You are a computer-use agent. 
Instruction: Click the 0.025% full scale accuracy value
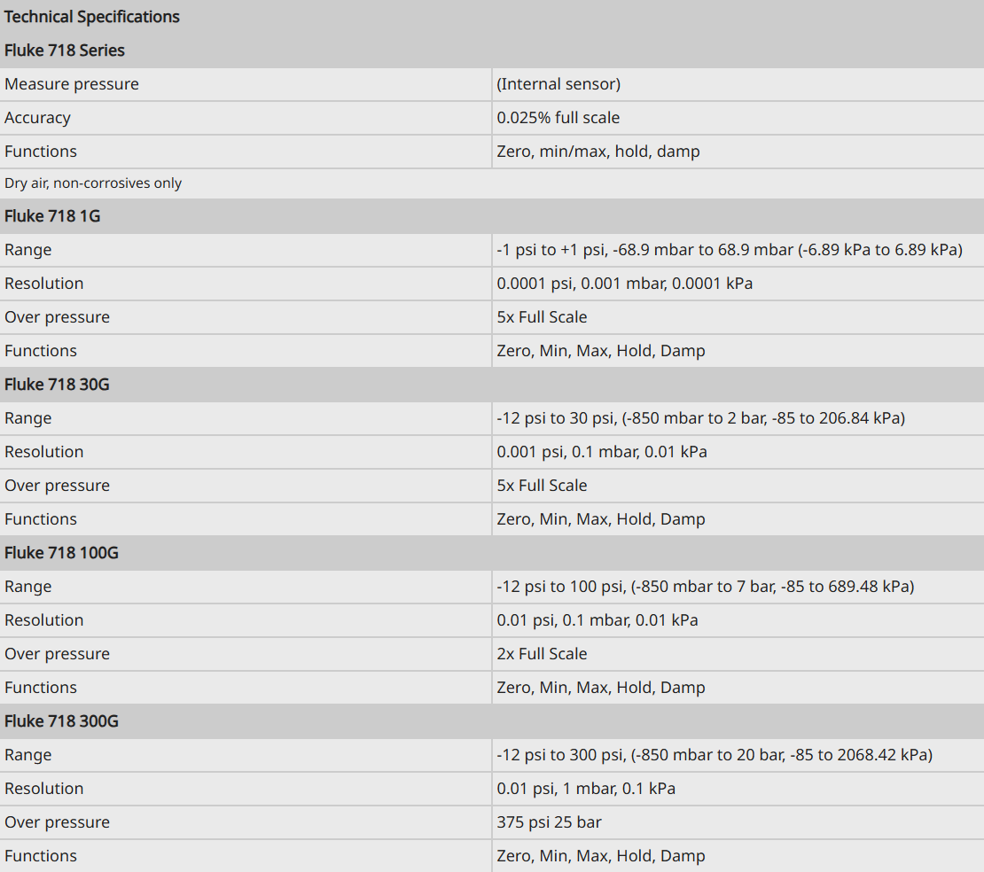[x=558, y=118]
